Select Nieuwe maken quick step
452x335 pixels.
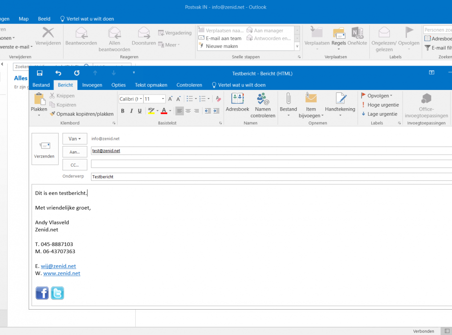218,46
